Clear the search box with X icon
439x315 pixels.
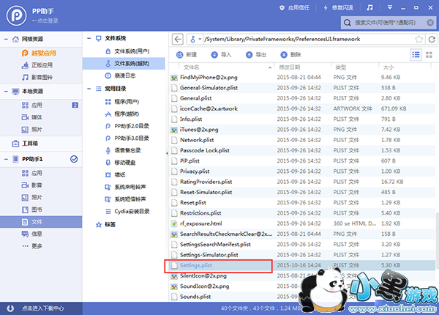click(x=430, y=23)
